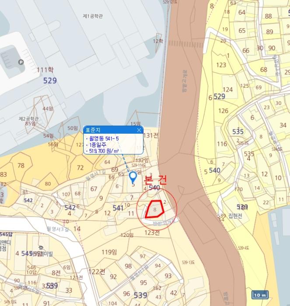Select parcel 98 in the lower block
290x306 pixels.
point(128,266)
